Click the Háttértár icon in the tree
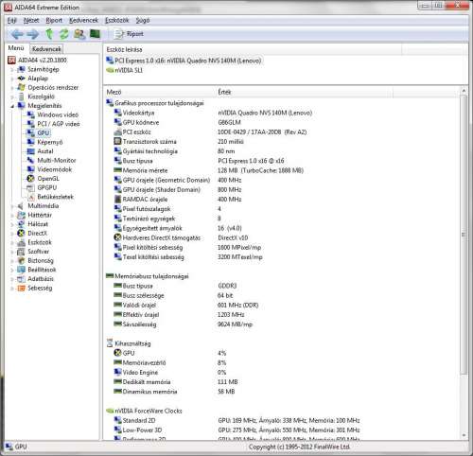The height and width of the screenshot is (456, 473). (21, 216)
